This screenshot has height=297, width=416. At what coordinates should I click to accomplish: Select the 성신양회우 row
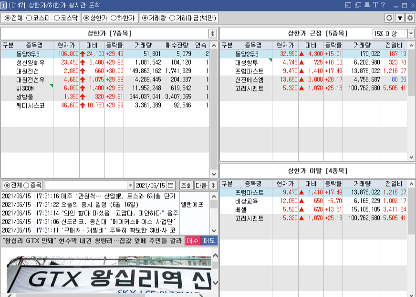(105, 62)
